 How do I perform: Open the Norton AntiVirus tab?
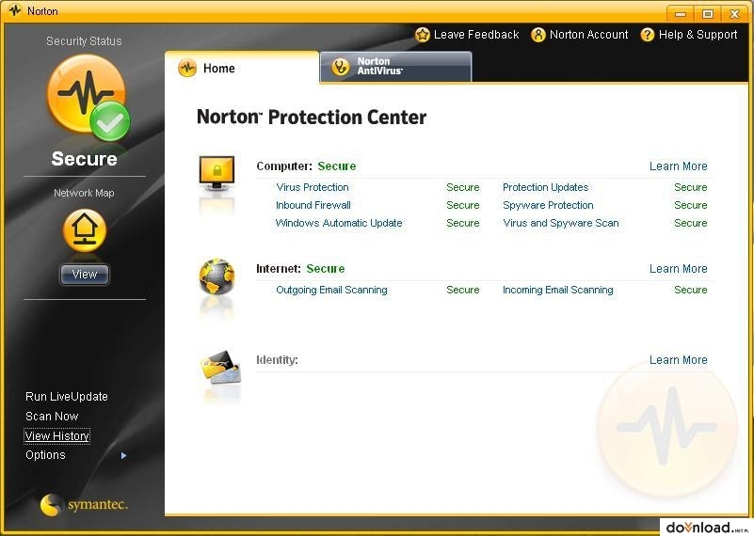click(395, 67)
